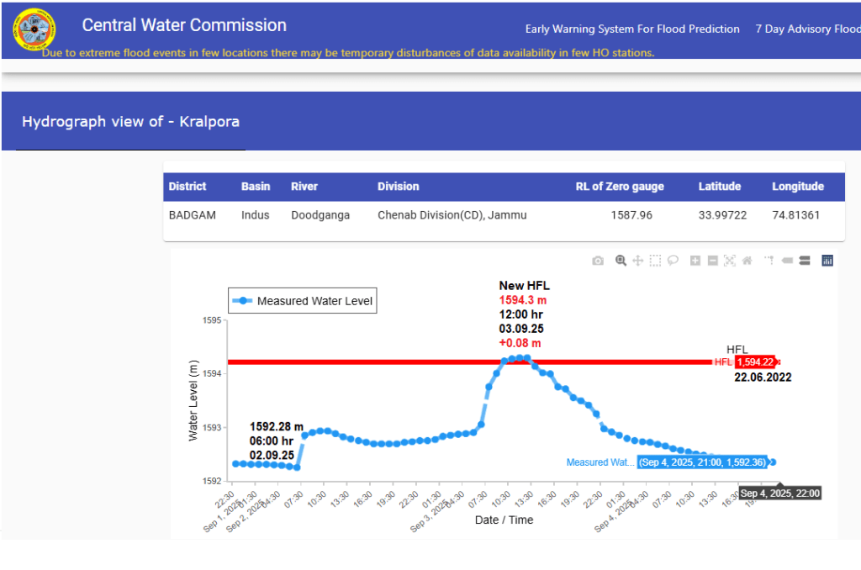Select the Zoom tool in chart toolbar

621,261
